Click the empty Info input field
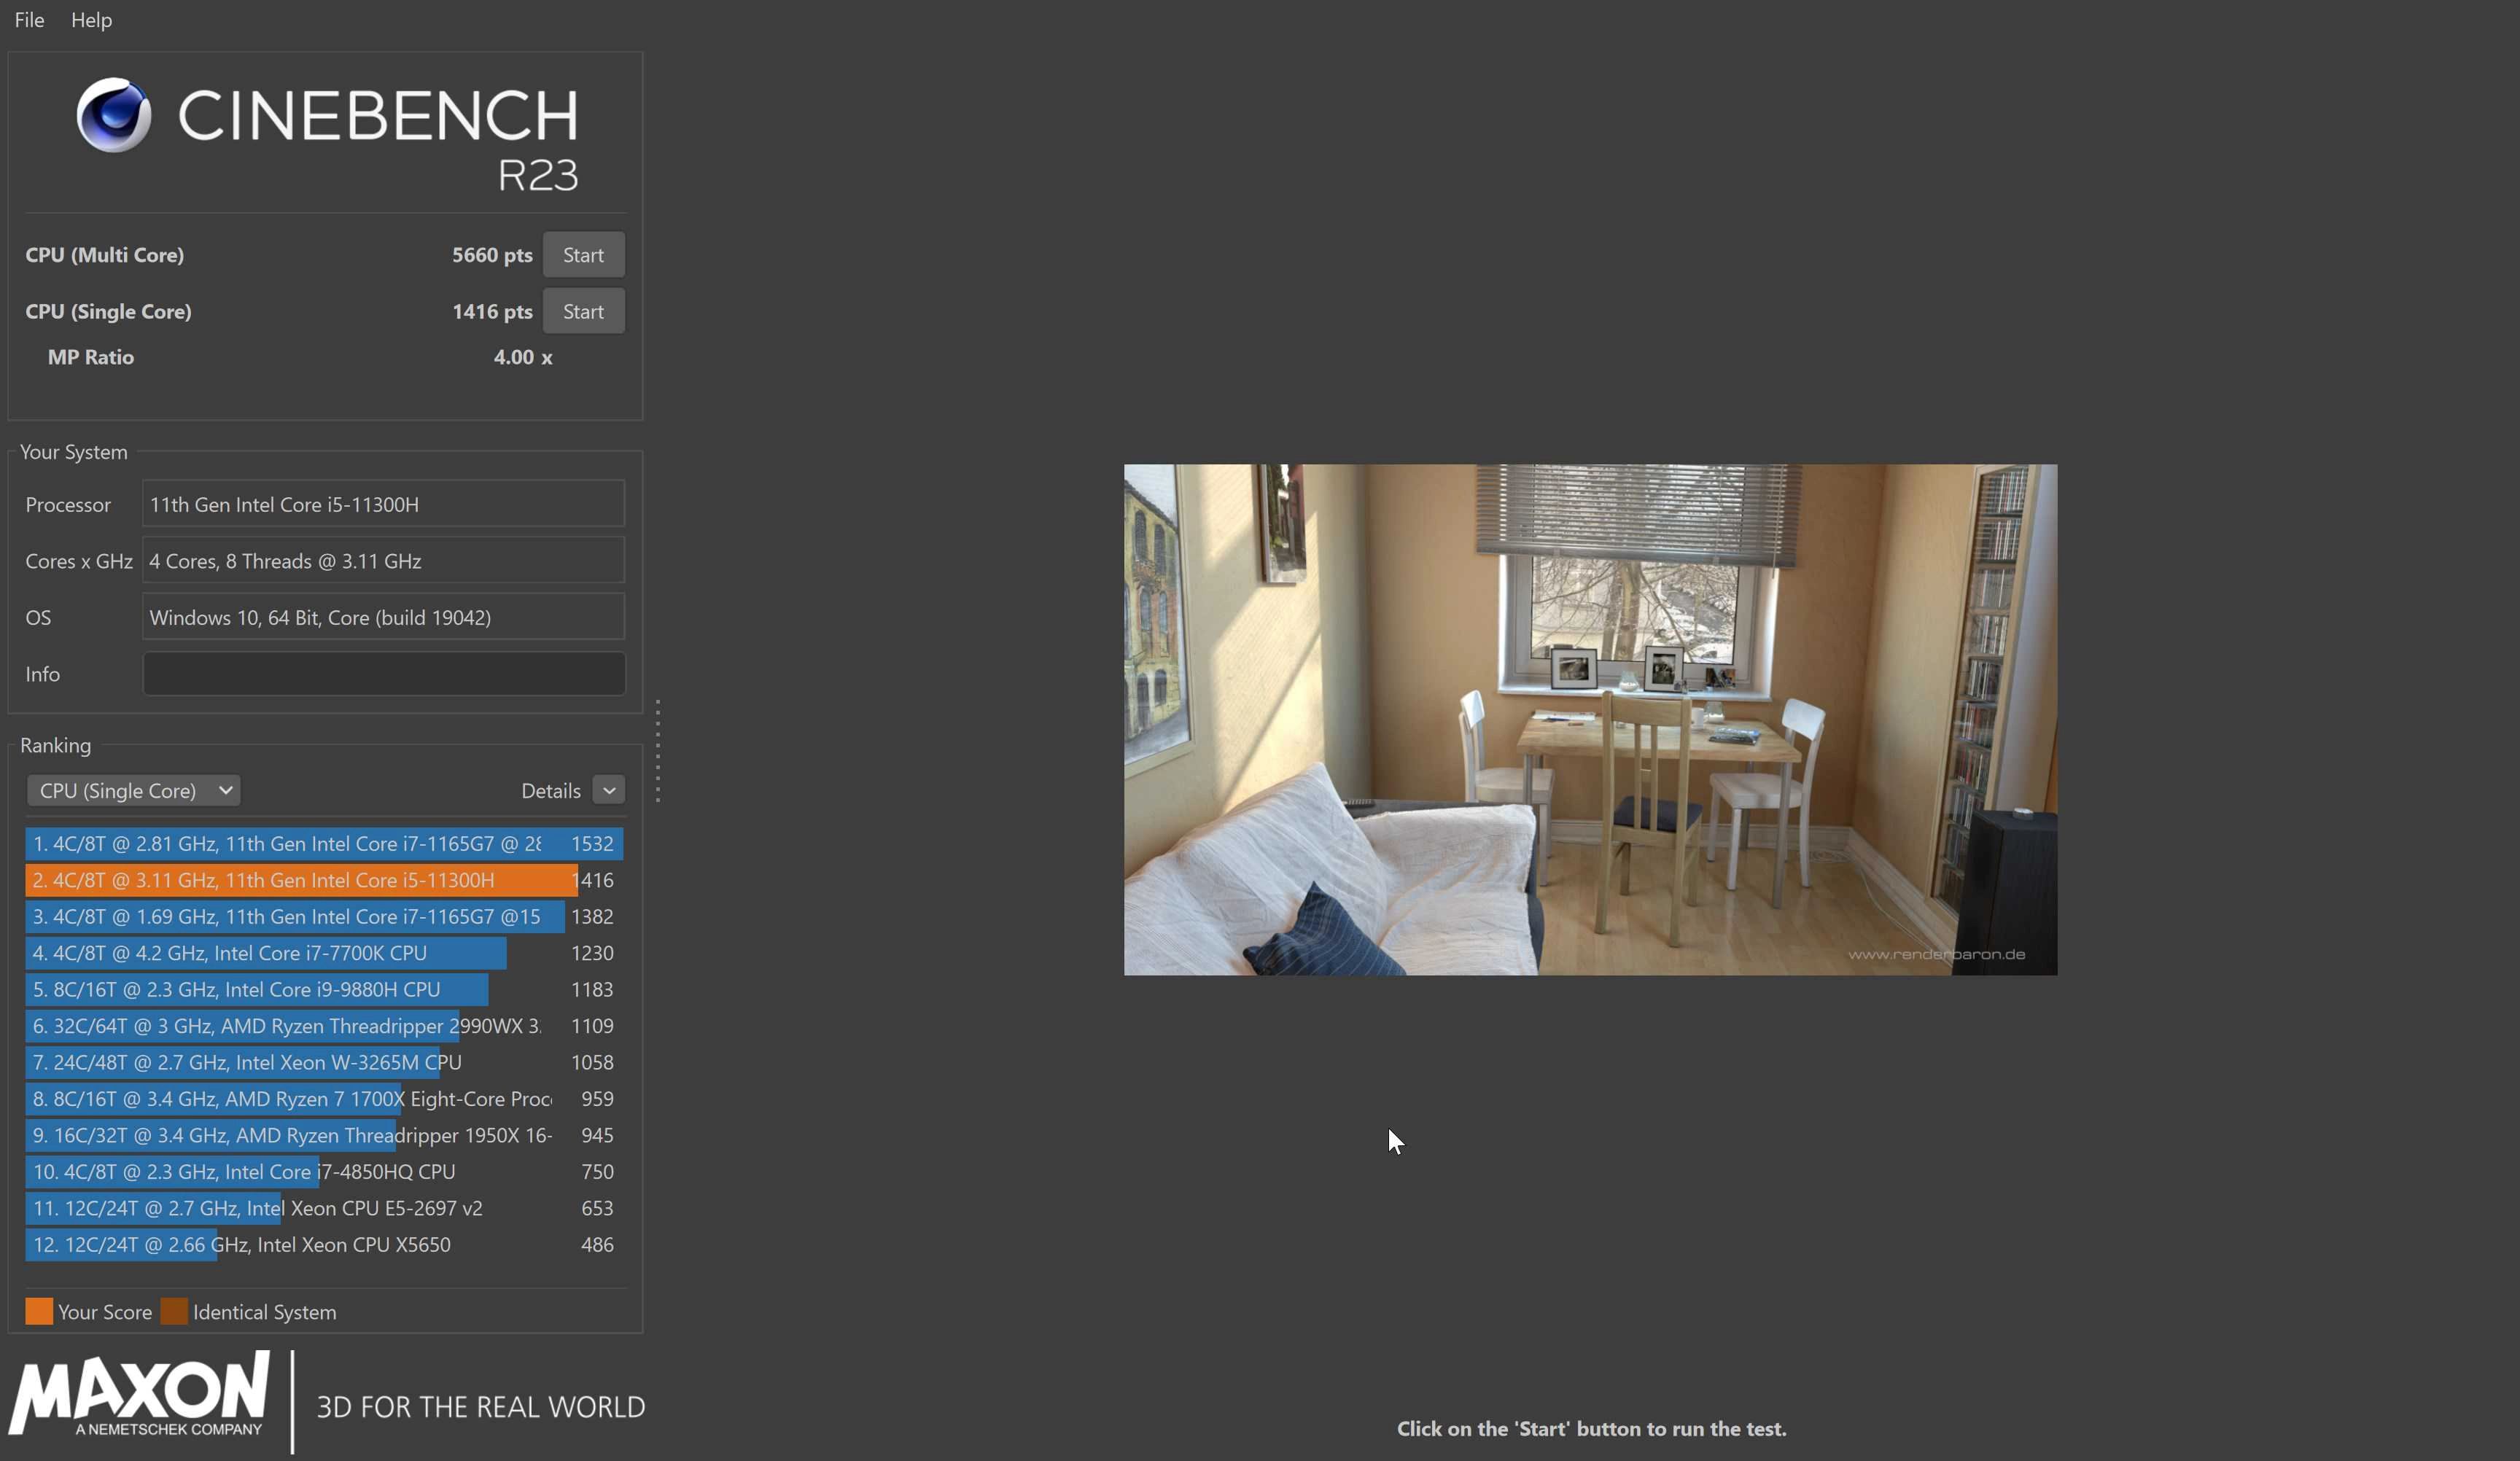2520x1461 pixels. [383, 673]
